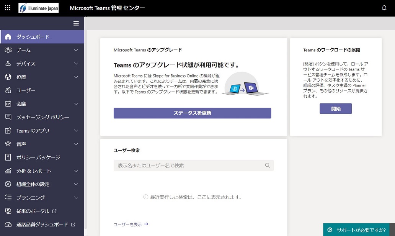Viewport: 395px width, 236px height.
Task: Click the 音声 telephone icon
Action: click(8, 144)
